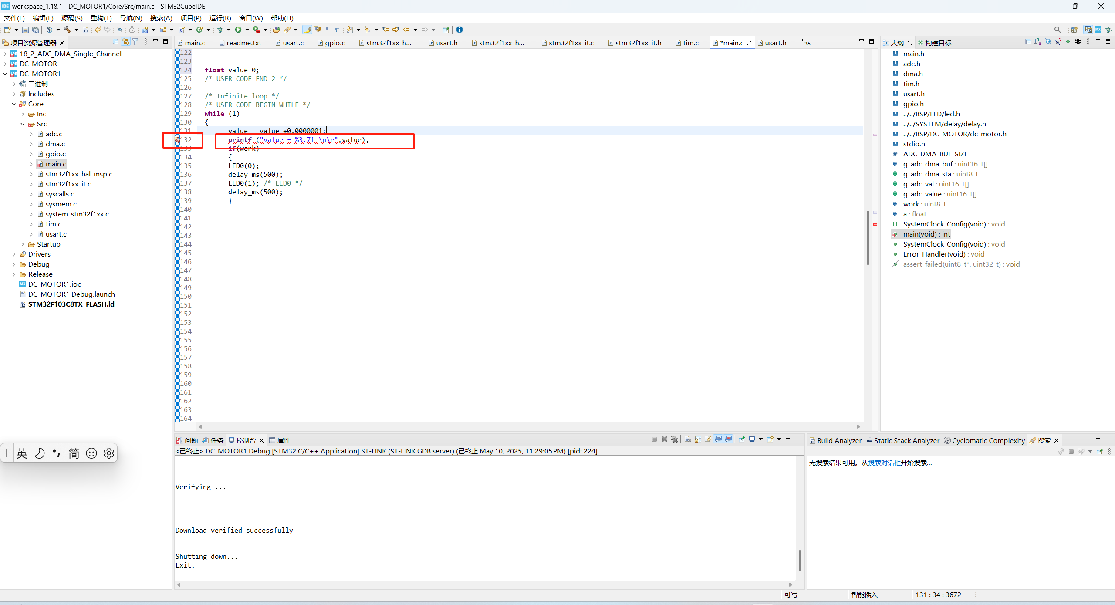Collapse the Src folder
Viewport: 1115px width, 605px height.
[x=22, y=124]
